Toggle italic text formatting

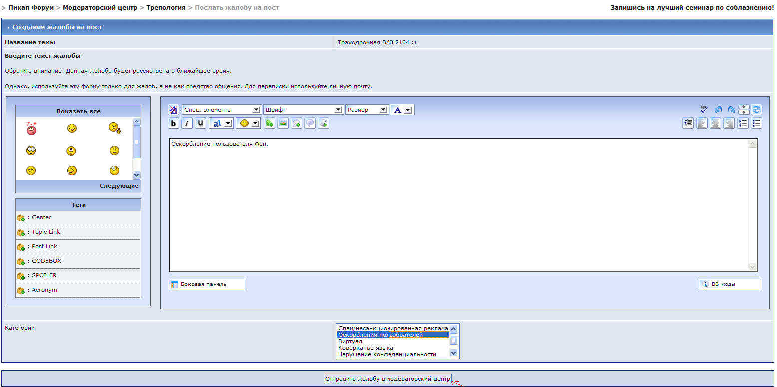pos(187,123)
